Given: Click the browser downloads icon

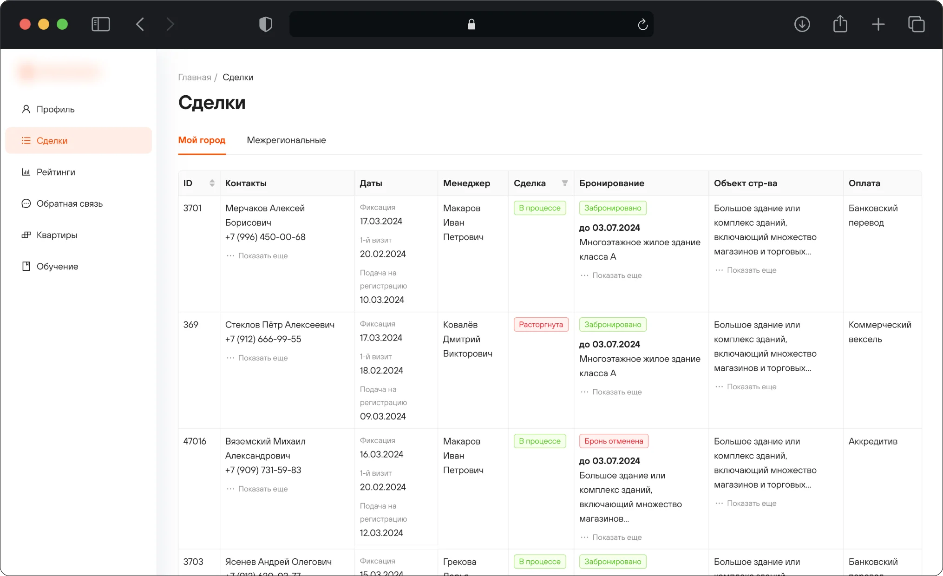Looking at the screenshot, I should point(802,24).
